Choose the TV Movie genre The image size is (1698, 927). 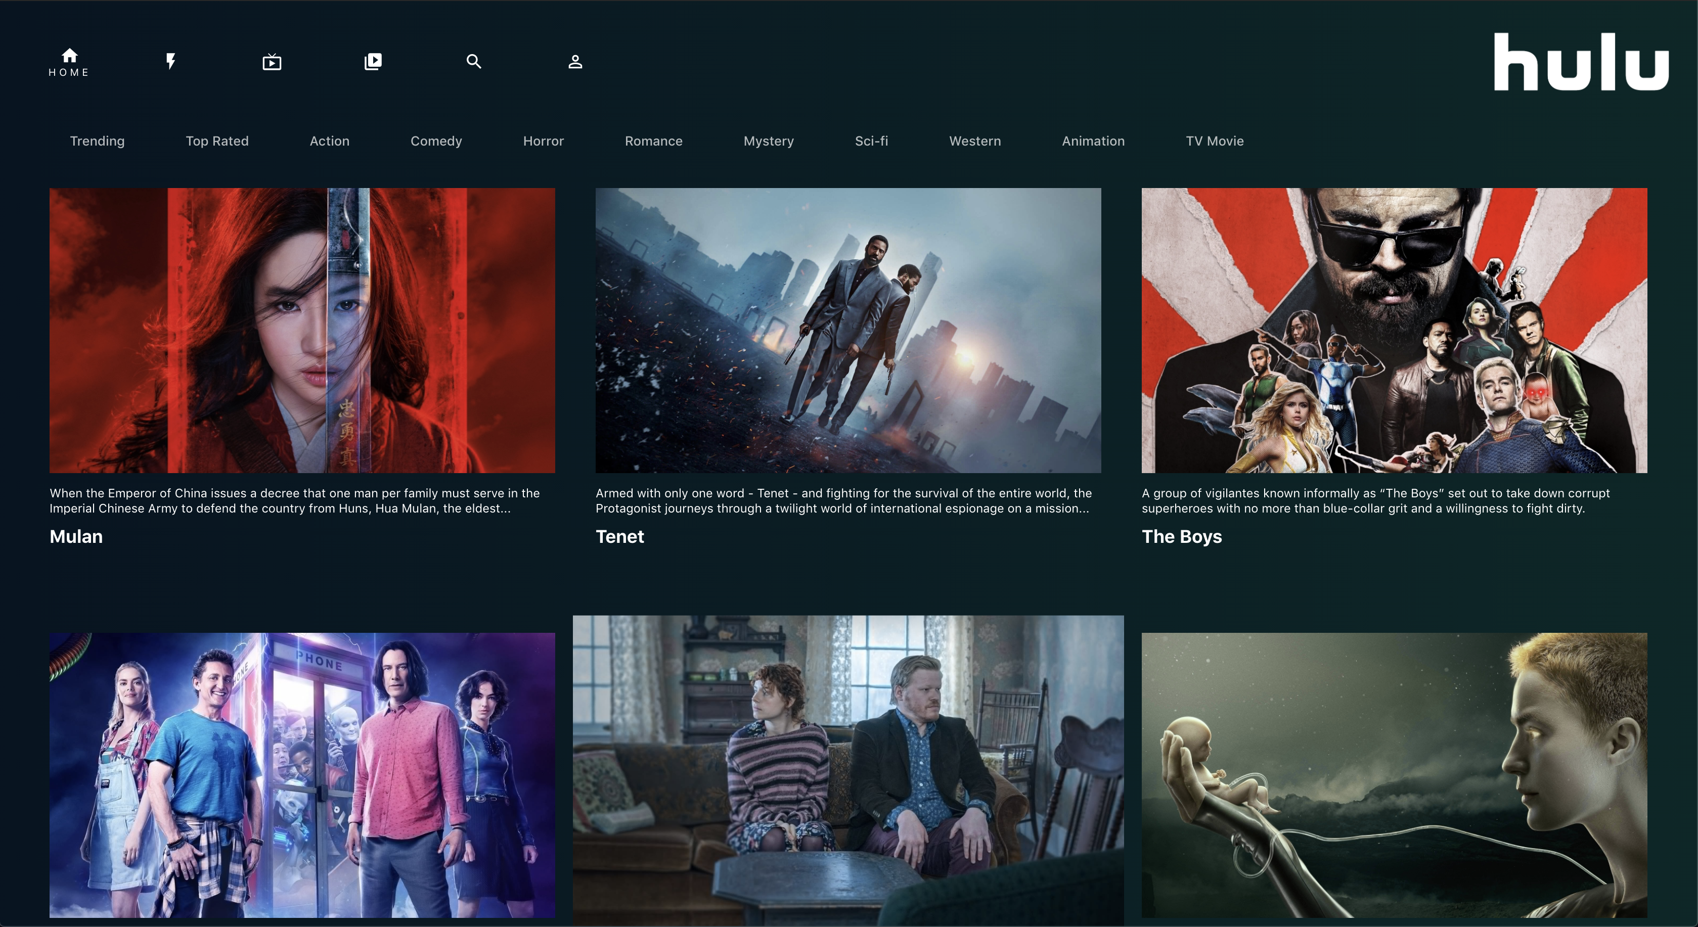[1215, 141]
